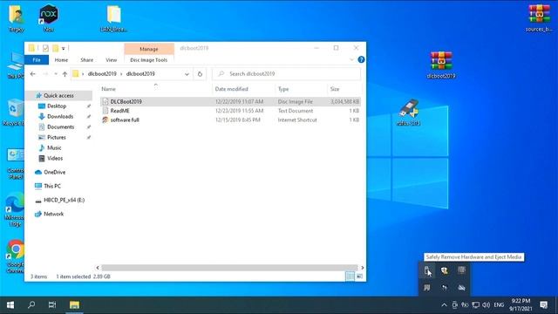
Task: Sort by Date modified column header
Action: [x=244, y=89]
